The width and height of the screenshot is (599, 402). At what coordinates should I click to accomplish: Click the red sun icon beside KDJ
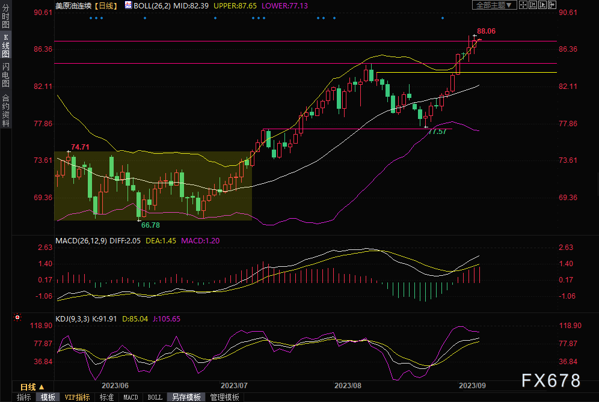coord(17,317)
